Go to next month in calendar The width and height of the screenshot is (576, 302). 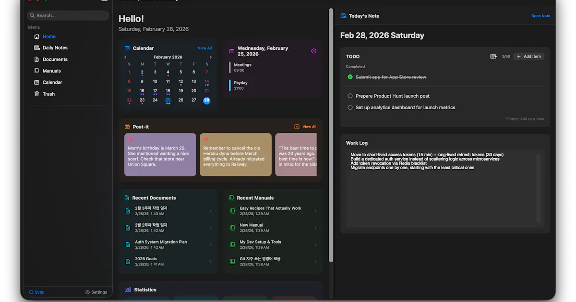[210, 57]
